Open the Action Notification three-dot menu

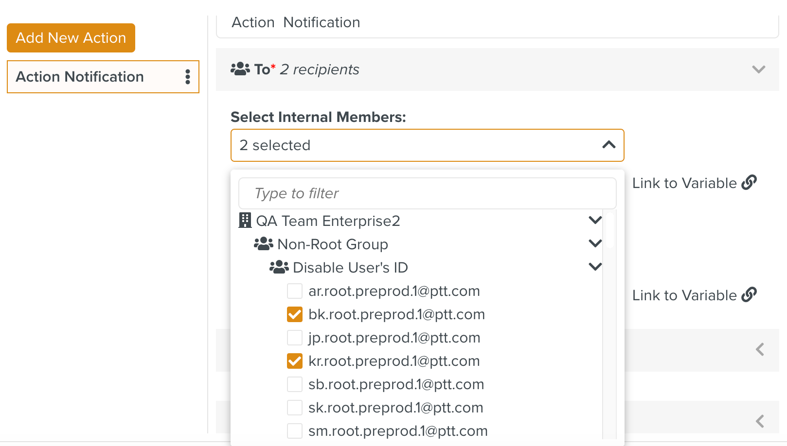tap(187, 77)
